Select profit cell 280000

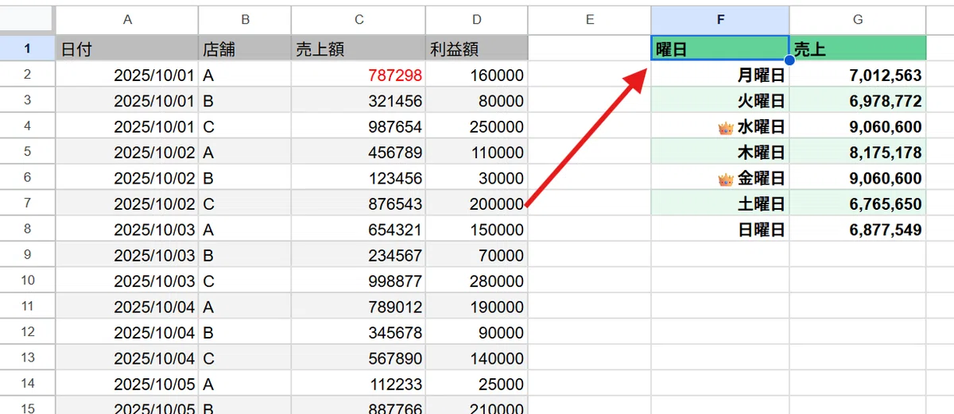[x=476, y=282]
